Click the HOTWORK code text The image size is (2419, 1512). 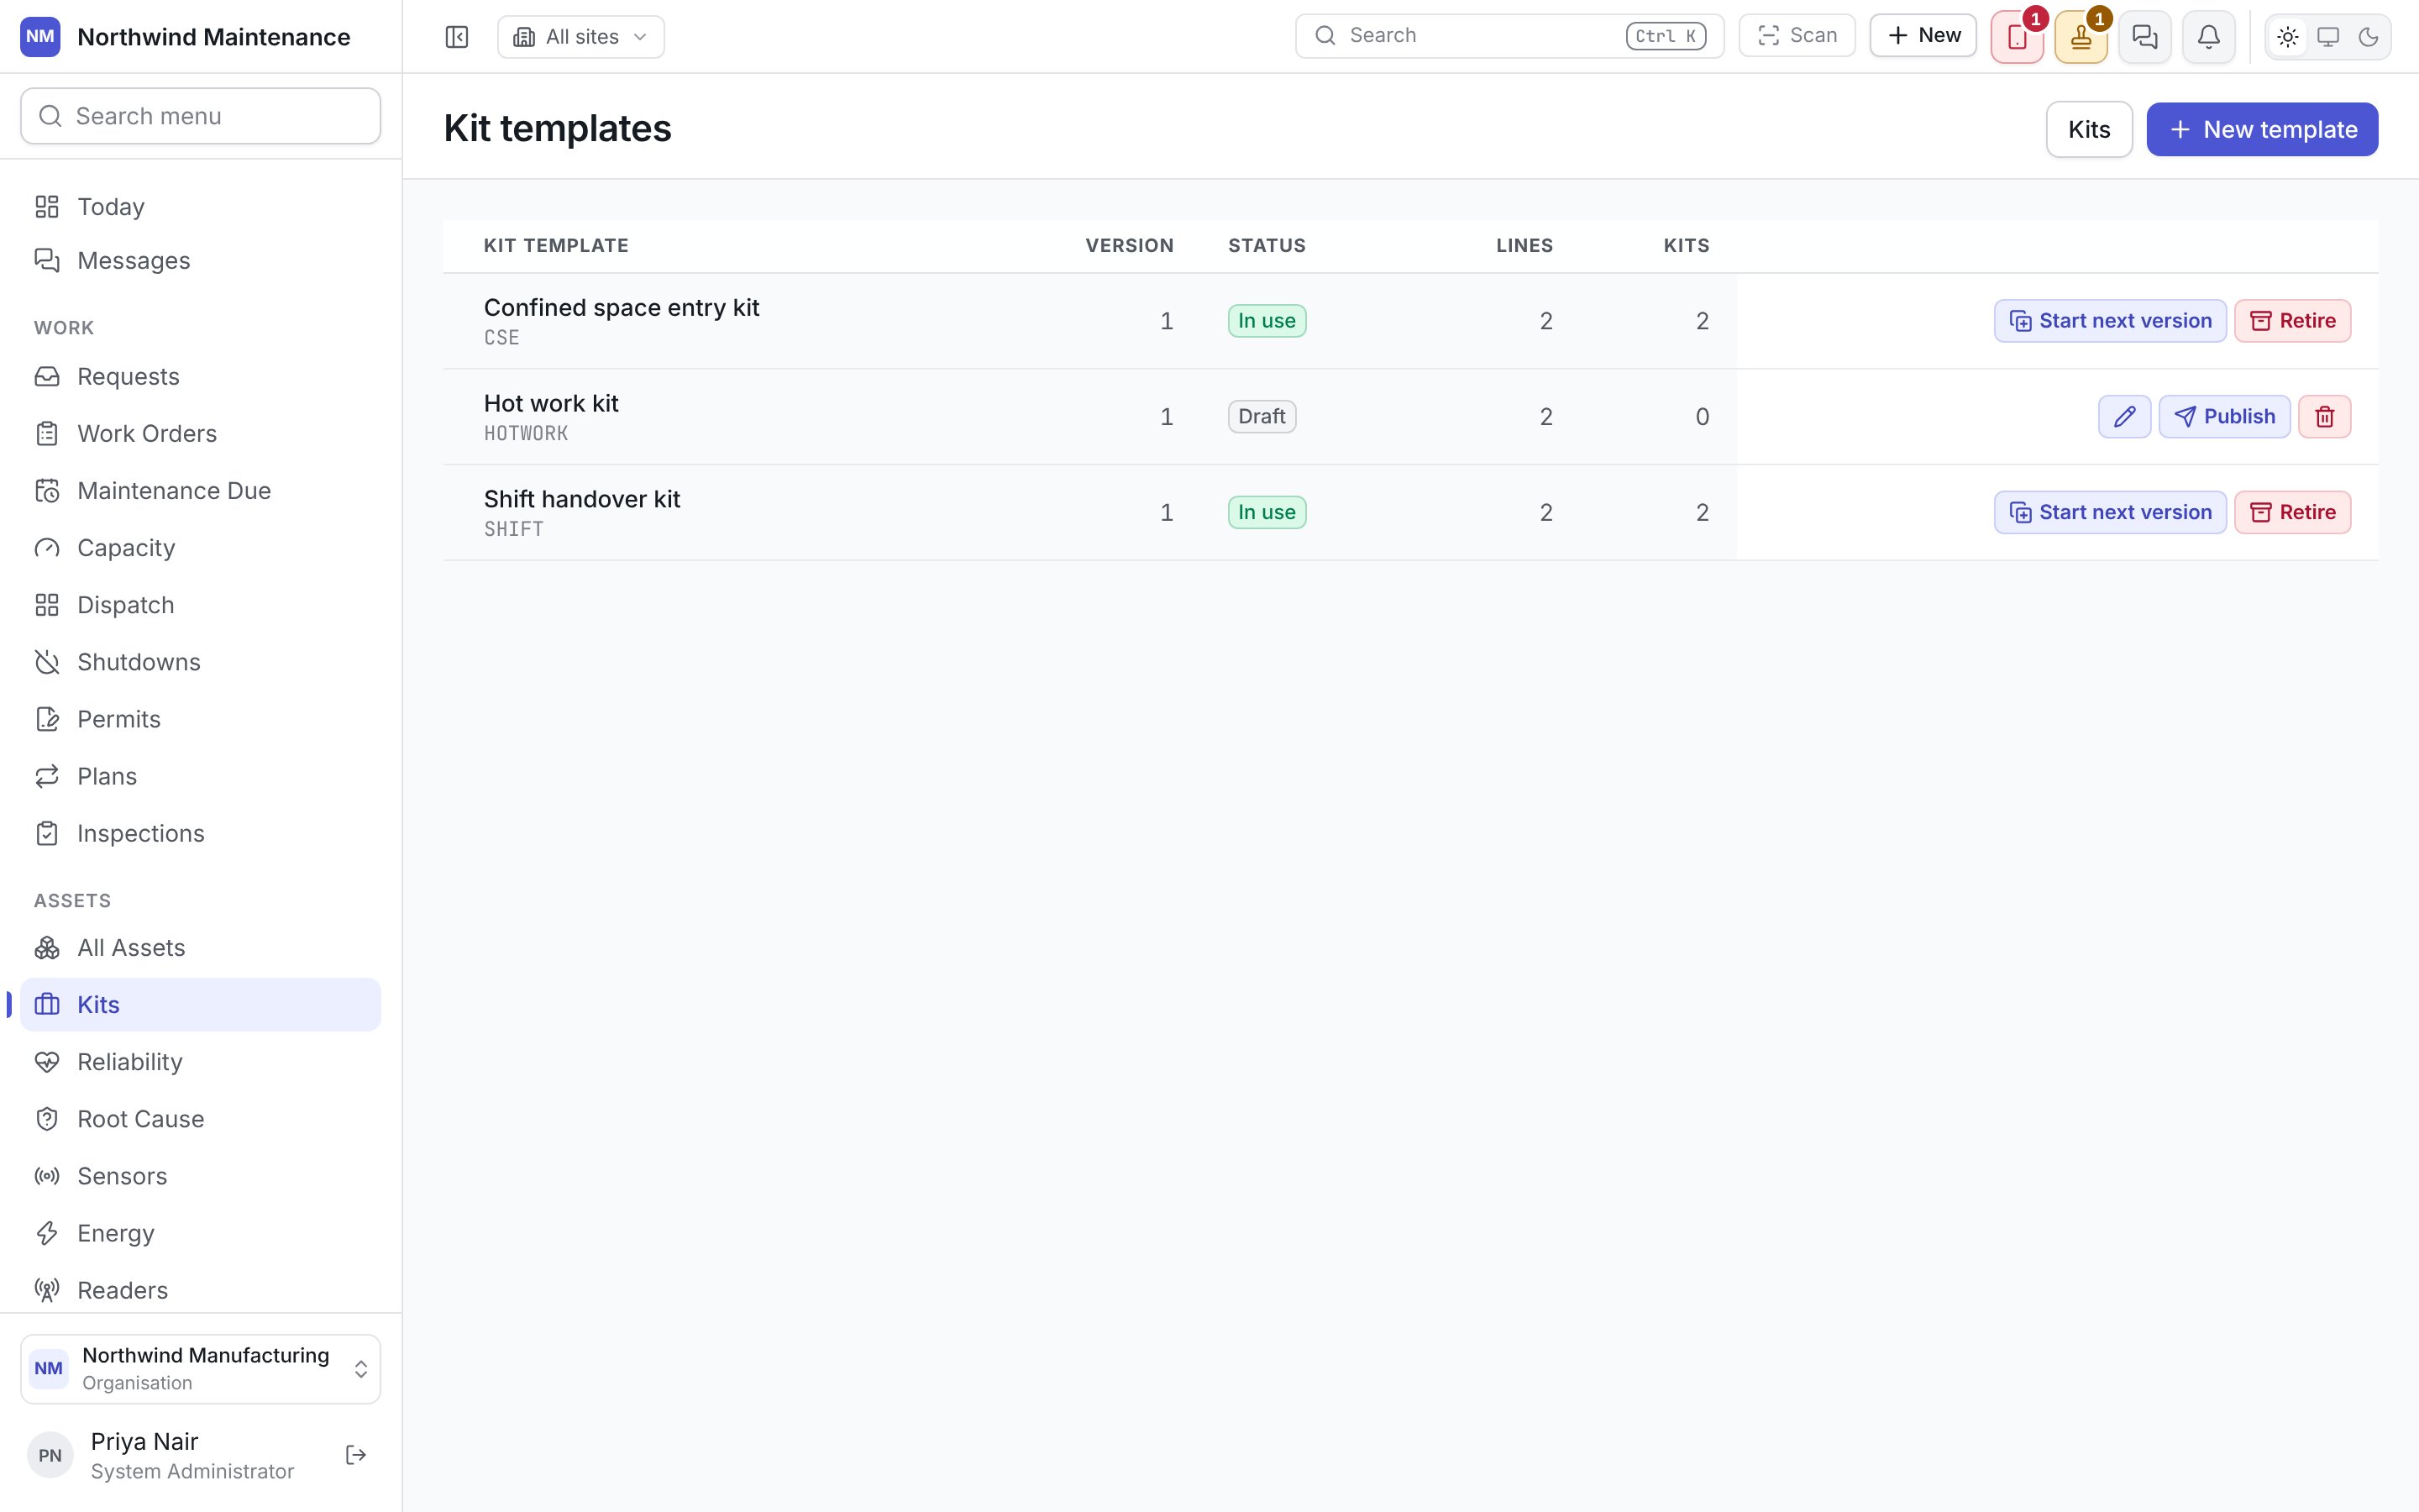click(526, 434)
